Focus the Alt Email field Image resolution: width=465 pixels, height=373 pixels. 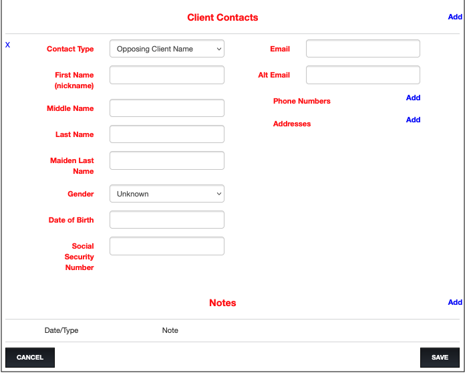(363, 75)
